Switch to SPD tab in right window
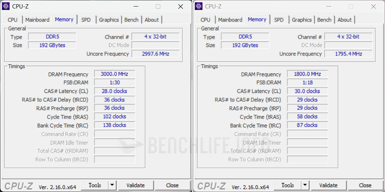385x192 pixels. 279,20
